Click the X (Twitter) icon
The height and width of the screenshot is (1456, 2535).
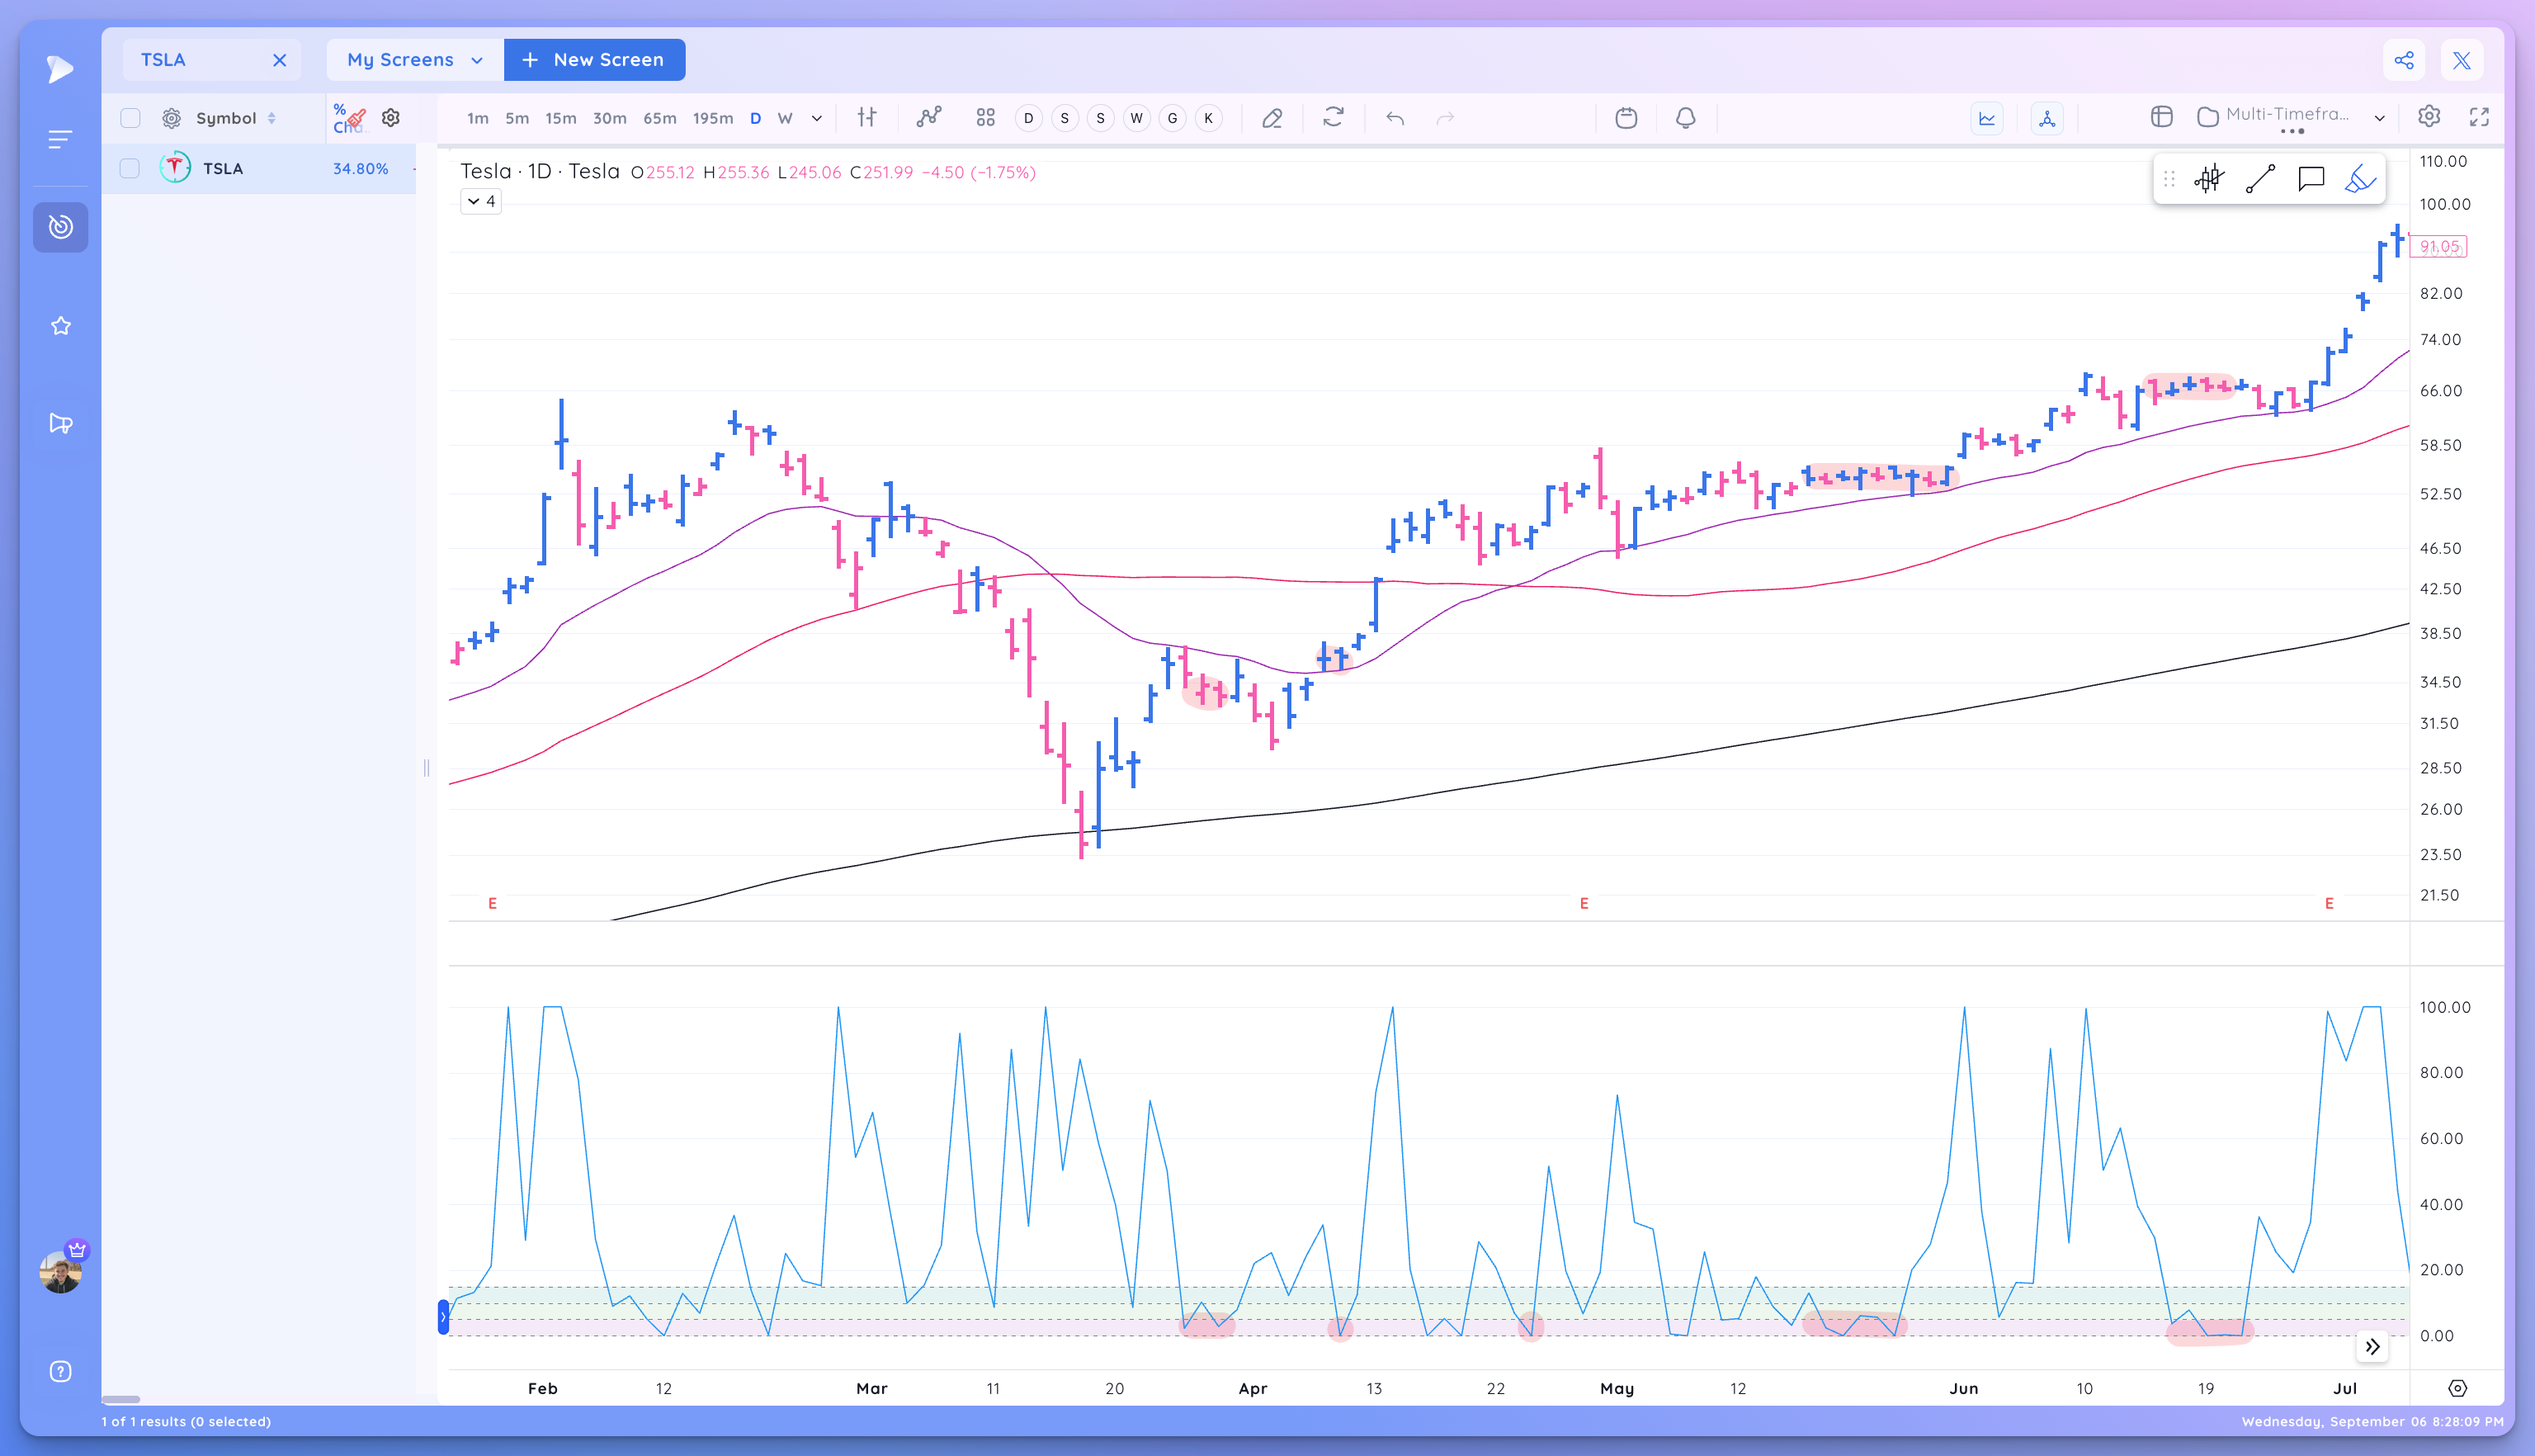pos(2461,60)
